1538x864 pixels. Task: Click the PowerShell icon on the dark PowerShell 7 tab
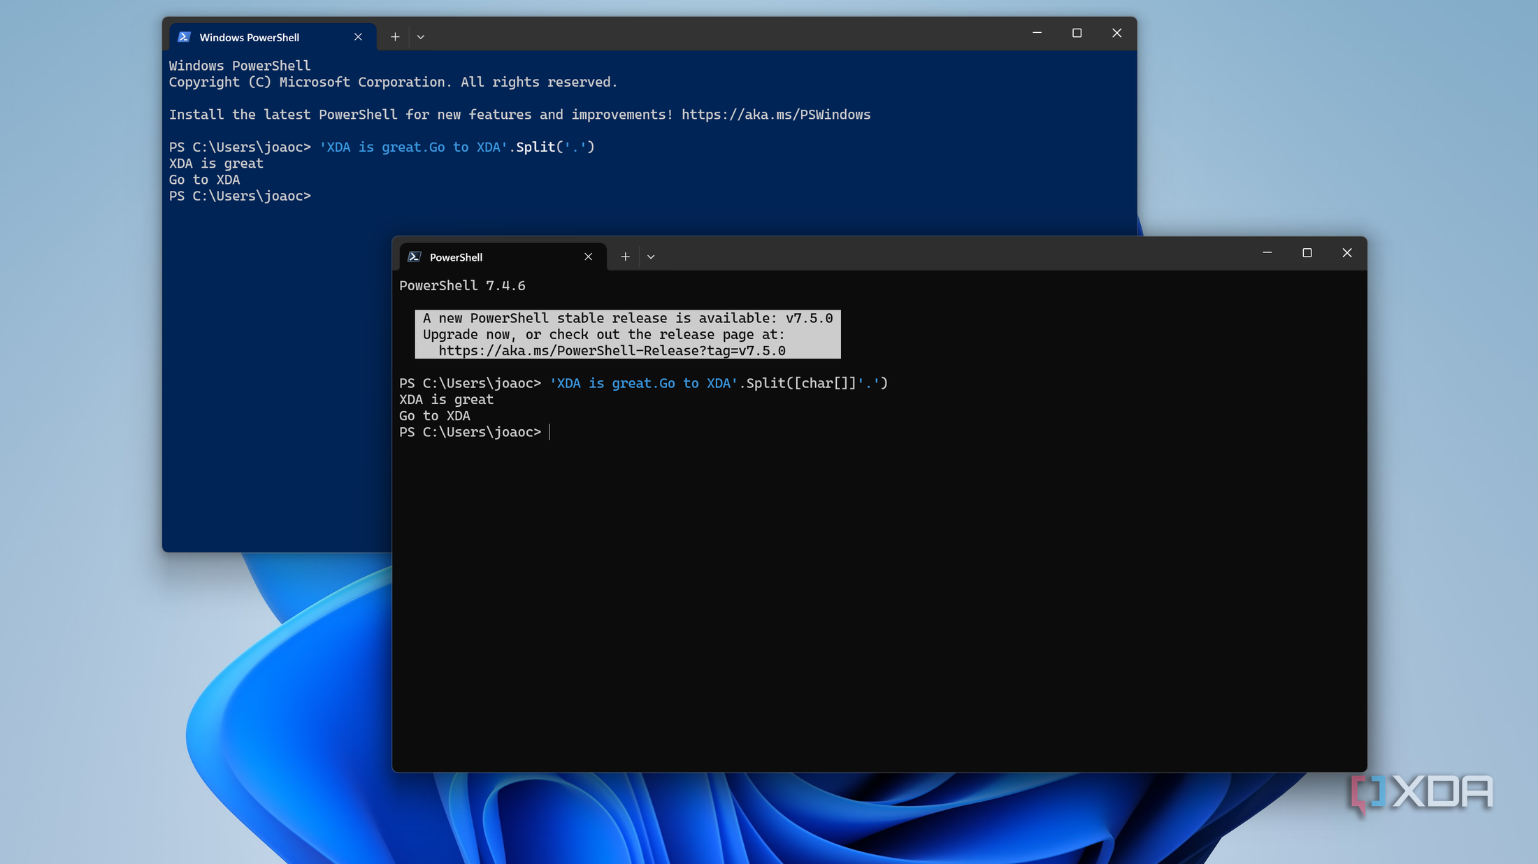pyautogui.click(x=415, y=257)
